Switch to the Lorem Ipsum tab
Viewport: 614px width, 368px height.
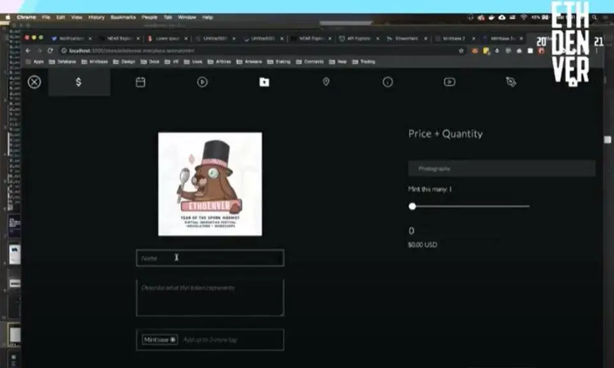(166, 39)
